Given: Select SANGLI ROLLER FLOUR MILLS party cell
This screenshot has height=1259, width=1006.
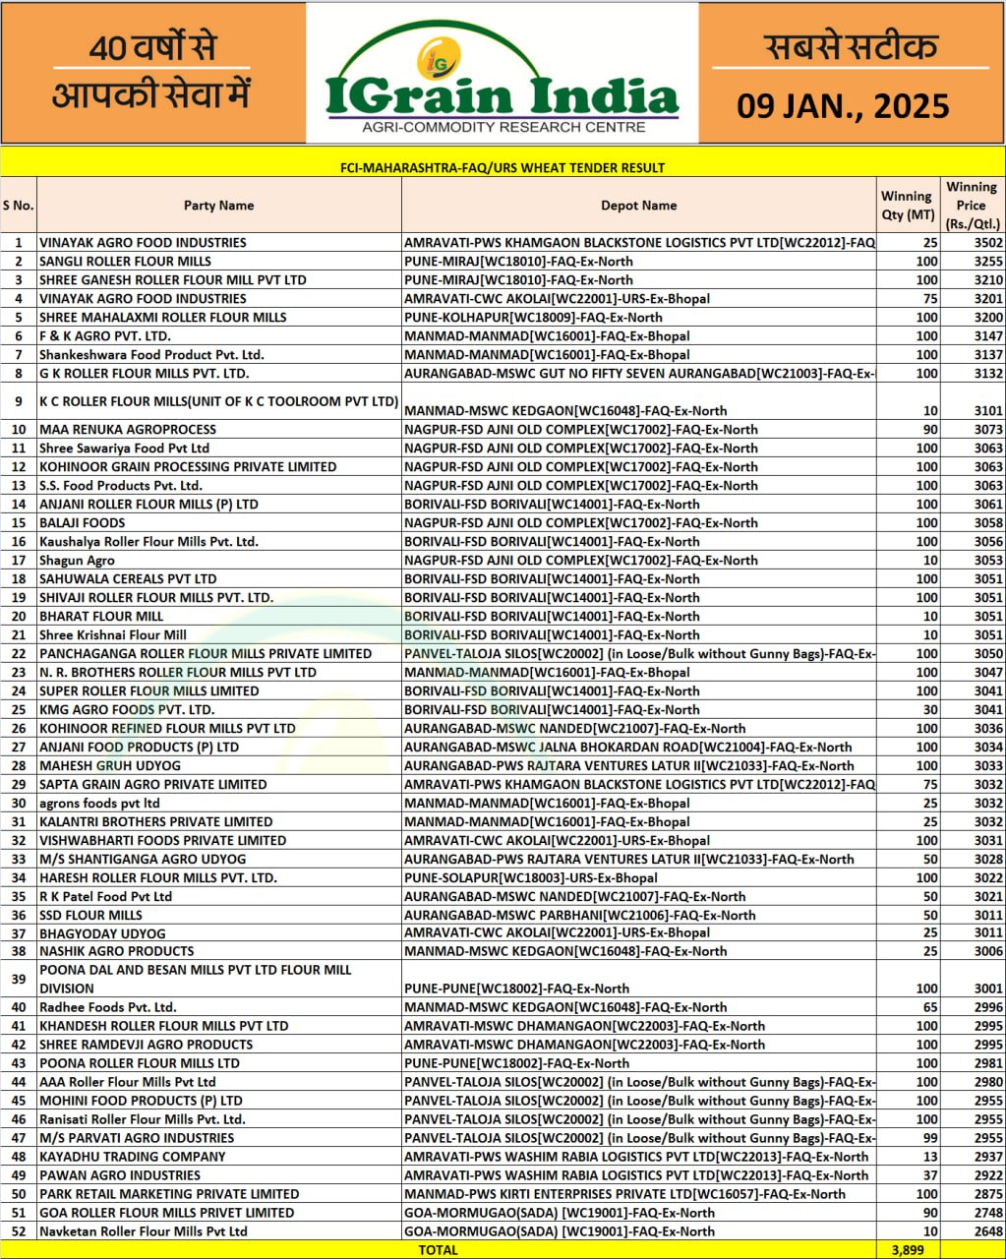Looking at the screenshot, I should click(x=125, y=262).
